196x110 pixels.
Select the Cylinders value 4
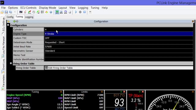click(x=119, y=30)
